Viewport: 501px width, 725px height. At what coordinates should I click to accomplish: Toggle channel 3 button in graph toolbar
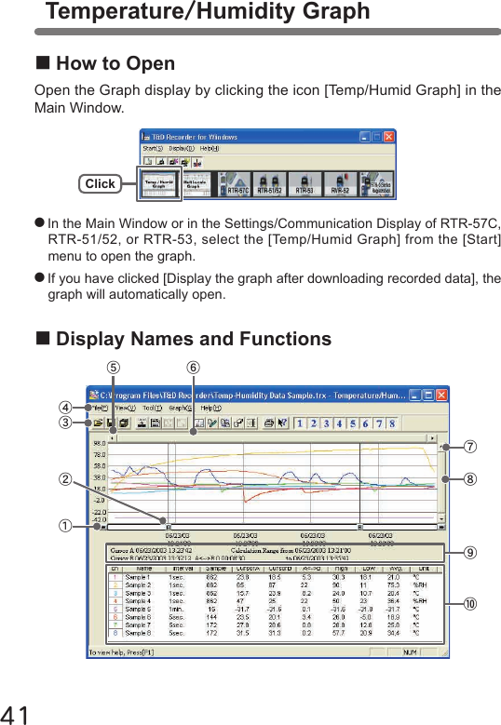click(326, 423)
